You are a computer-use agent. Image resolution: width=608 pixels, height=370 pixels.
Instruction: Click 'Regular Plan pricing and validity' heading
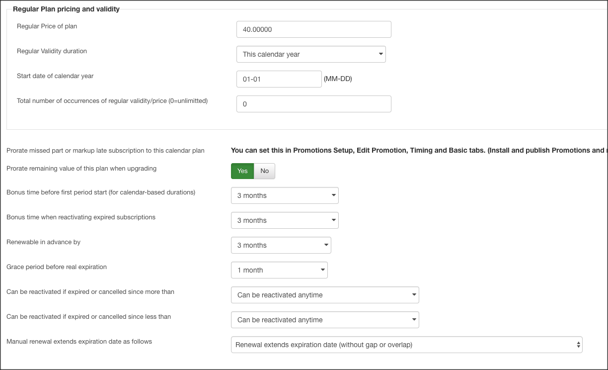66,9
